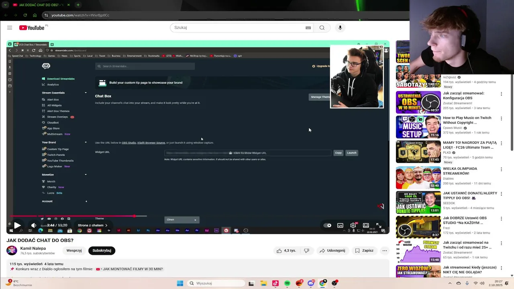Image resolution: width=514 pixels, height=289 pixels.
Task: Open the player settings gear
Action: (x=353, y=226)
